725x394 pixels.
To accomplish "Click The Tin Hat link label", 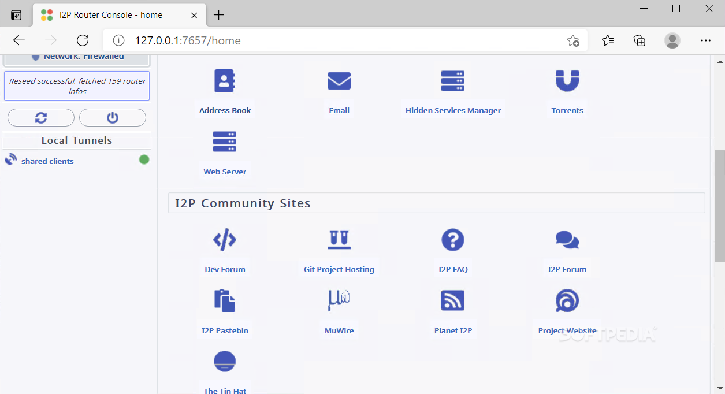I will click(225, 391).
